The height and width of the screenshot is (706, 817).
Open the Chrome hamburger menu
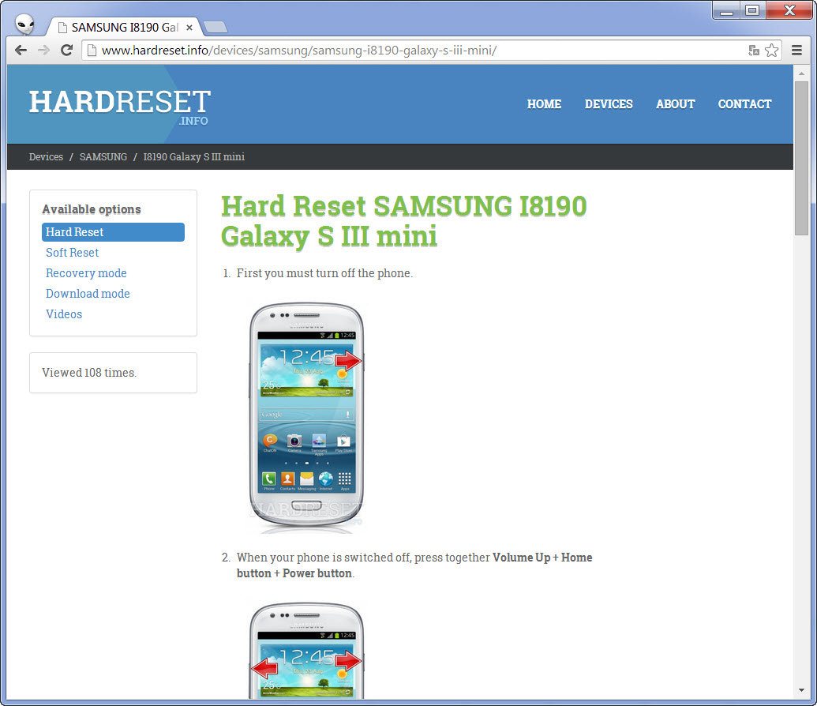[796, 50]
